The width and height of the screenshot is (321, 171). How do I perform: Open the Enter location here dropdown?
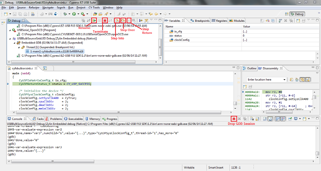coord(285,80)
